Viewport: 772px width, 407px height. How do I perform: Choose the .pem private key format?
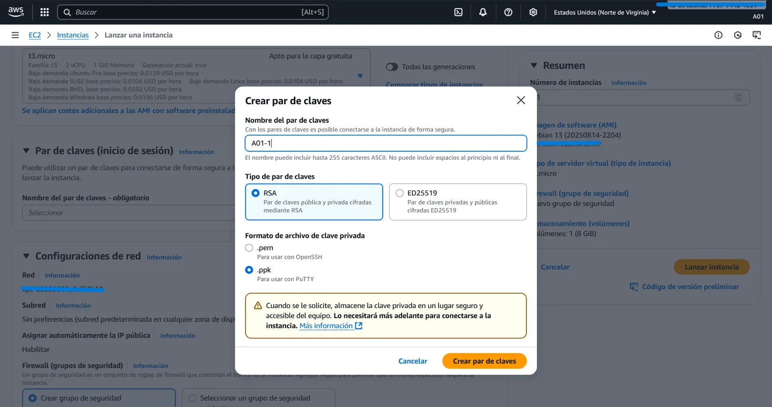[x=249, y=248]
